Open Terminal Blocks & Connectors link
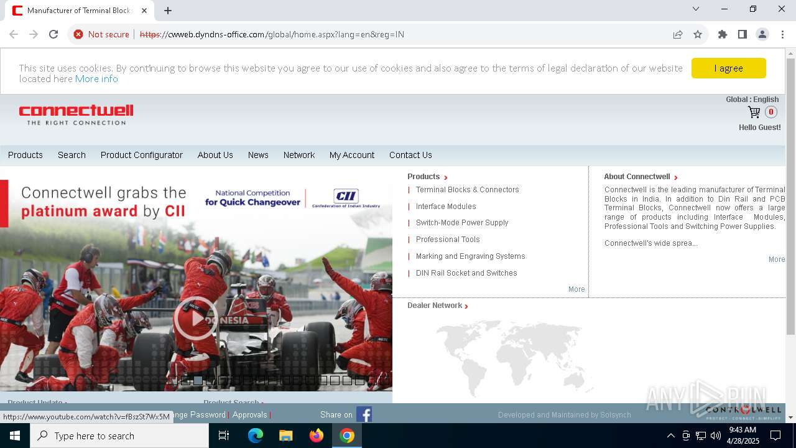 pos(468,190)
